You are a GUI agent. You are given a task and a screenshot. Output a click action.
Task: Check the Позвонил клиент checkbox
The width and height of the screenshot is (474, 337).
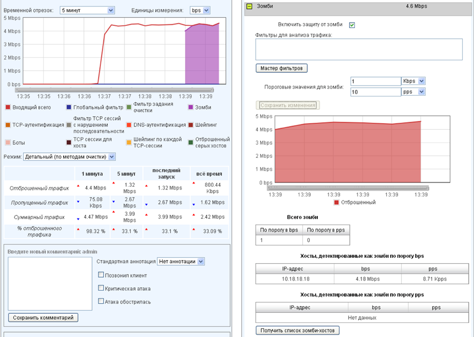101,275
